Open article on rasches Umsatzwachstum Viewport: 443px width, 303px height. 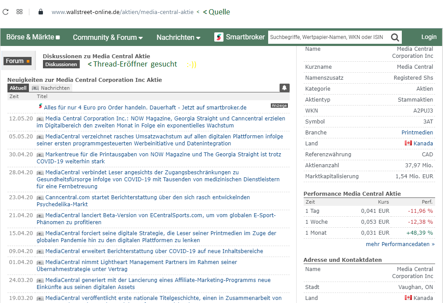pyautogui.click(x=159, y=140)
